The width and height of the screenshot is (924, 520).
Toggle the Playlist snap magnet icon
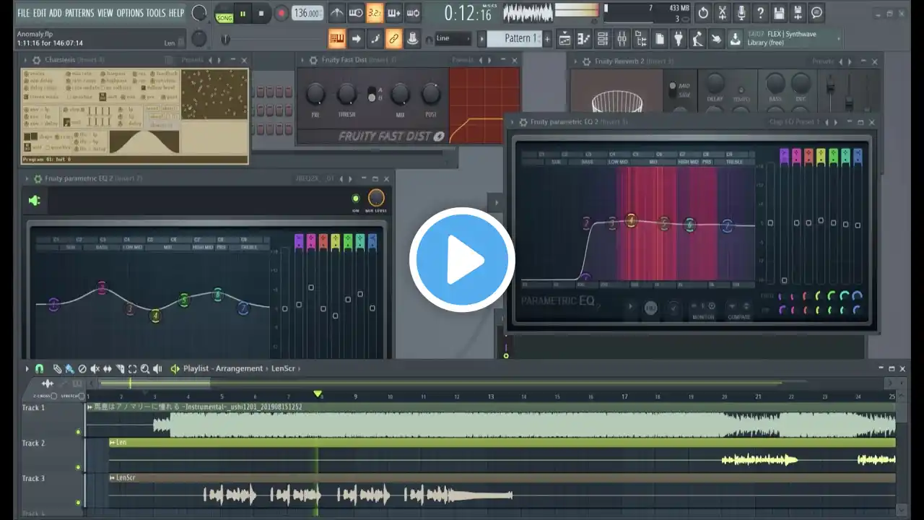(x=40, y=368)
